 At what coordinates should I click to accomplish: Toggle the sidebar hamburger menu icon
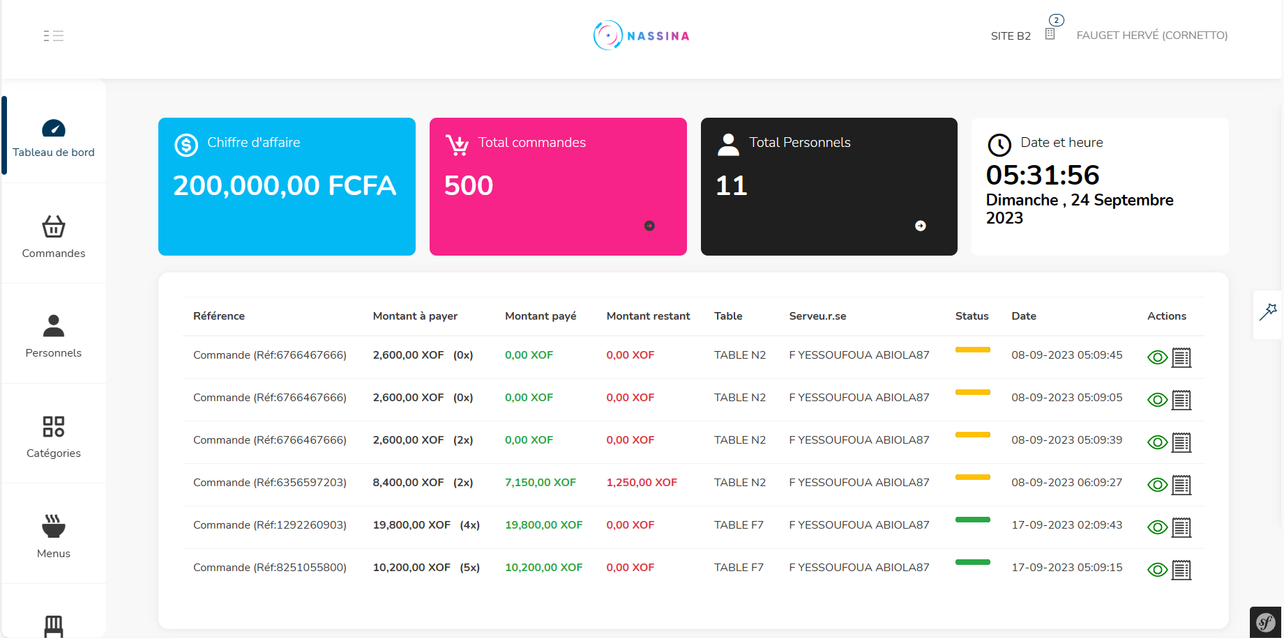click(x=53, y=36)
